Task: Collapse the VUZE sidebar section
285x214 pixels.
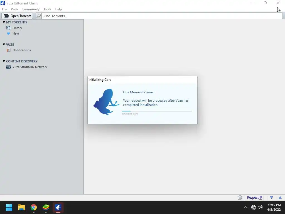Action: click(x=4, y=44)
